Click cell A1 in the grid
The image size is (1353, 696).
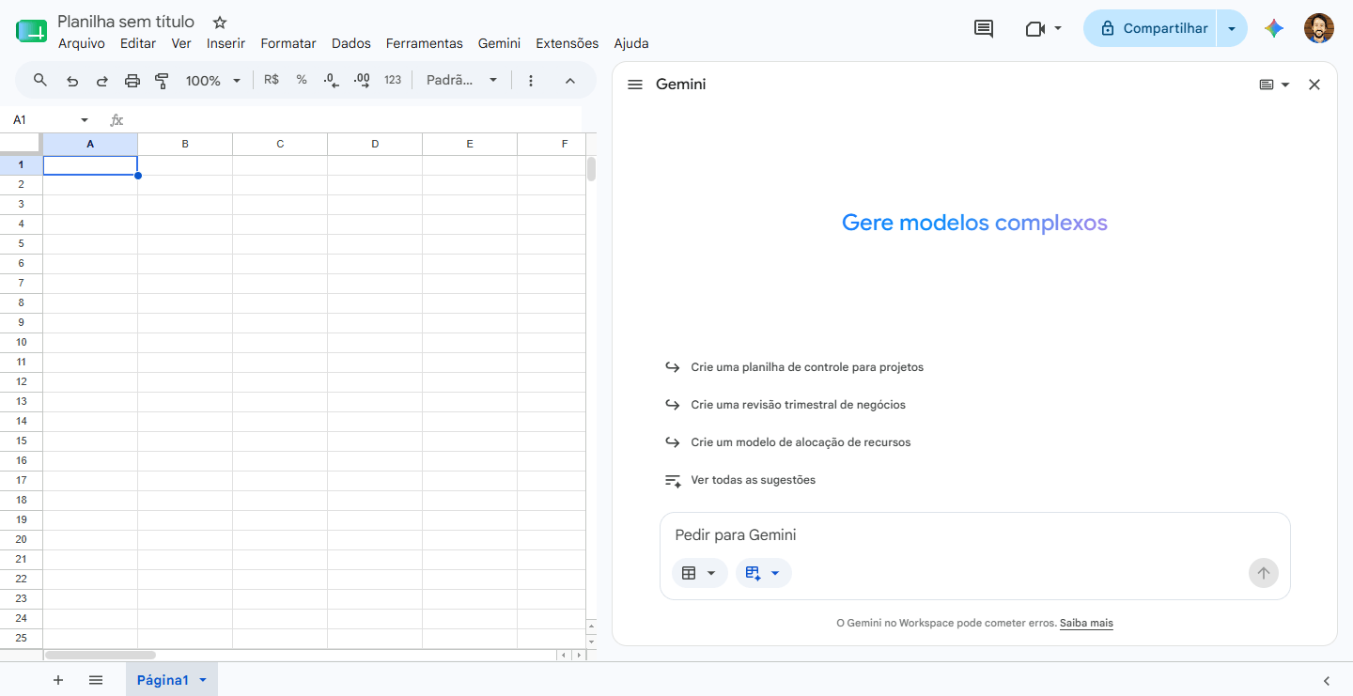click(x=90, y=165)
